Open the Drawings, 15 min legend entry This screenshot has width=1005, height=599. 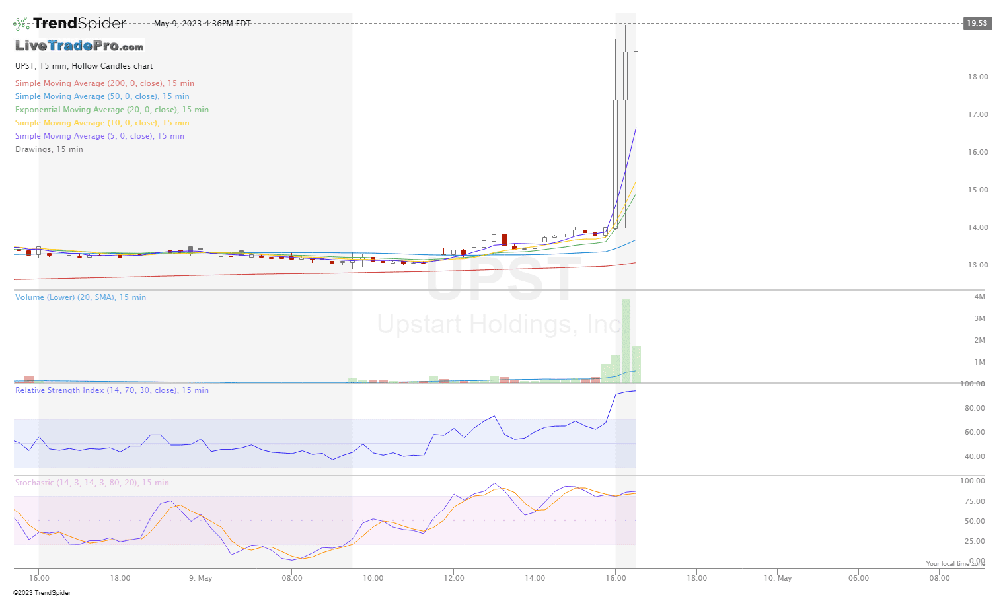(49, 149)
